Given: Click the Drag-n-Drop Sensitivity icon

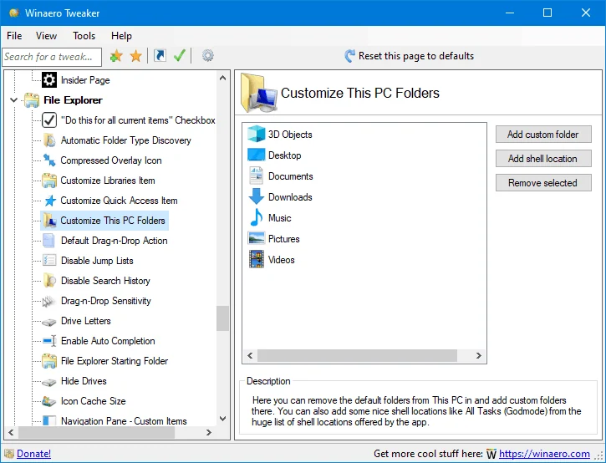Looking at the screenshot, I should tap(48, 301).
